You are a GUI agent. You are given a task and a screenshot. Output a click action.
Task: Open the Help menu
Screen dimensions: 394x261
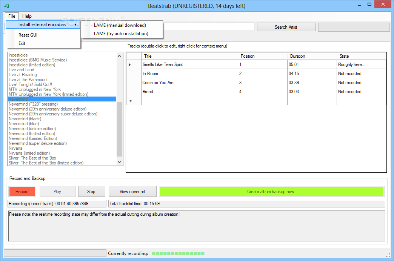click(x=27, y=16)
